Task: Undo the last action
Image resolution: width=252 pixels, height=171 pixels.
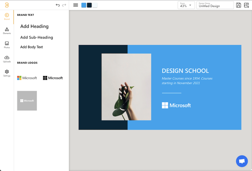Action: (58, 5)
